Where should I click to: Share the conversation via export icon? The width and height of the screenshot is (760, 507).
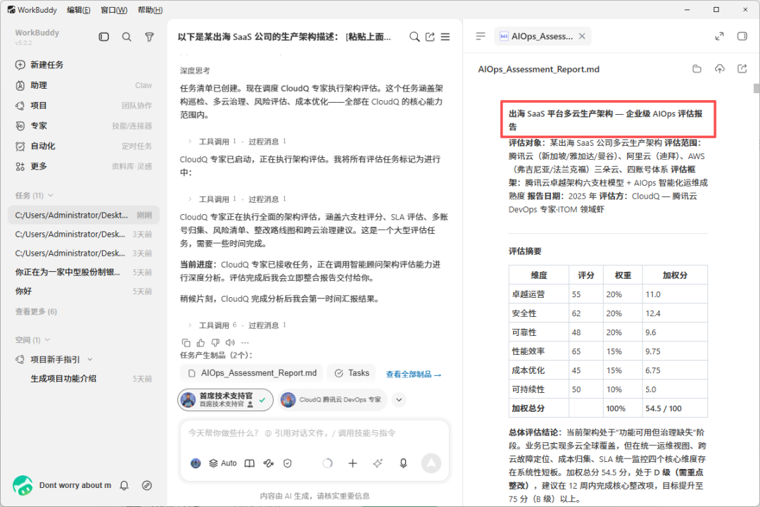[430, 37]
